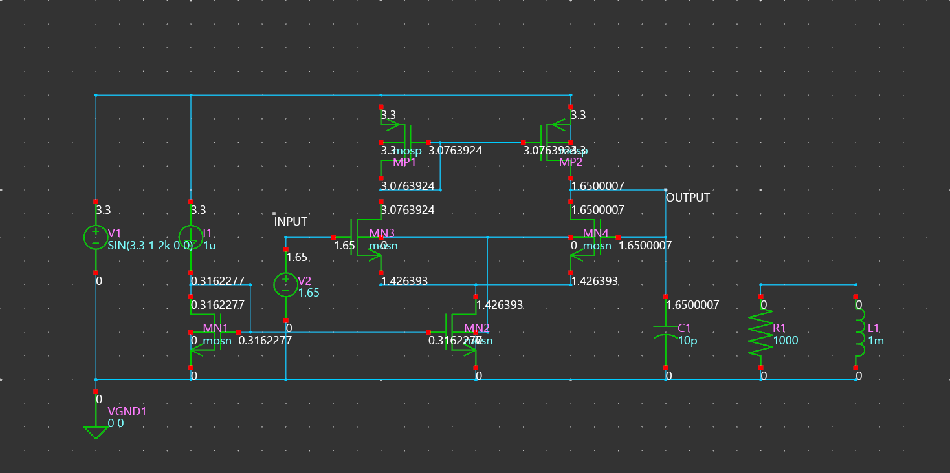Click the red top terminal of V2
Viewport: 950px width, 473px height.
pyautogui.click(x=285, y=249)
